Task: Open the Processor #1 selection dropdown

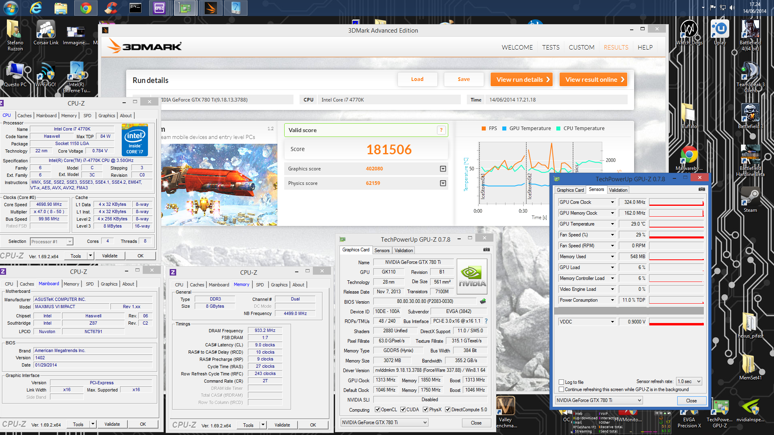Action: click(x=52, y=242)
